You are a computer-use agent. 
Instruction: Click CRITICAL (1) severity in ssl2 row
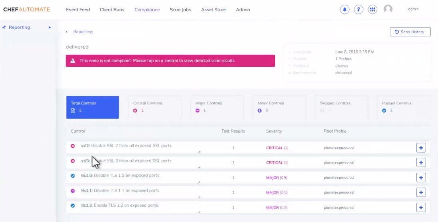(x=277, y=148)
